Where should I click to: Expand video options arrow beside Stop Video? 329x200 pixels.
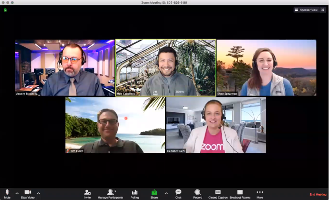click(x=39, y=193)
